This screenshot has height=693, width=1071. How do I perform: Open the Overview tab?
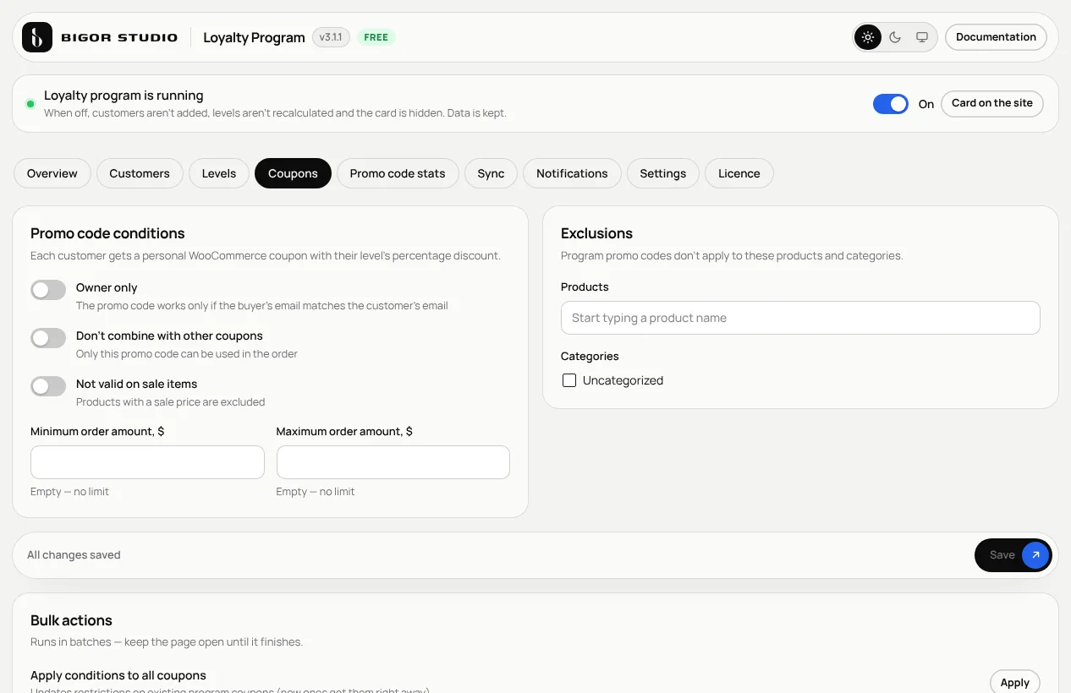point(52,173)
